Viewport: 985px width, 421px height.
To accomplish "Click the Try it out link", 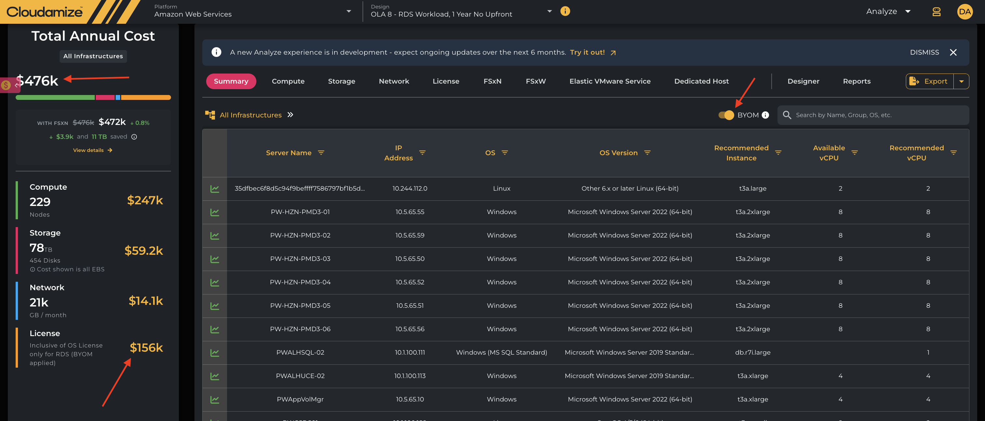I will pos(593,52).
